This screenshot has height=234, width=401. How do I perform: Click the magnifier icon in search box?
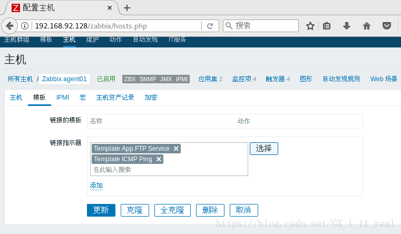click(x=229, y=26)
